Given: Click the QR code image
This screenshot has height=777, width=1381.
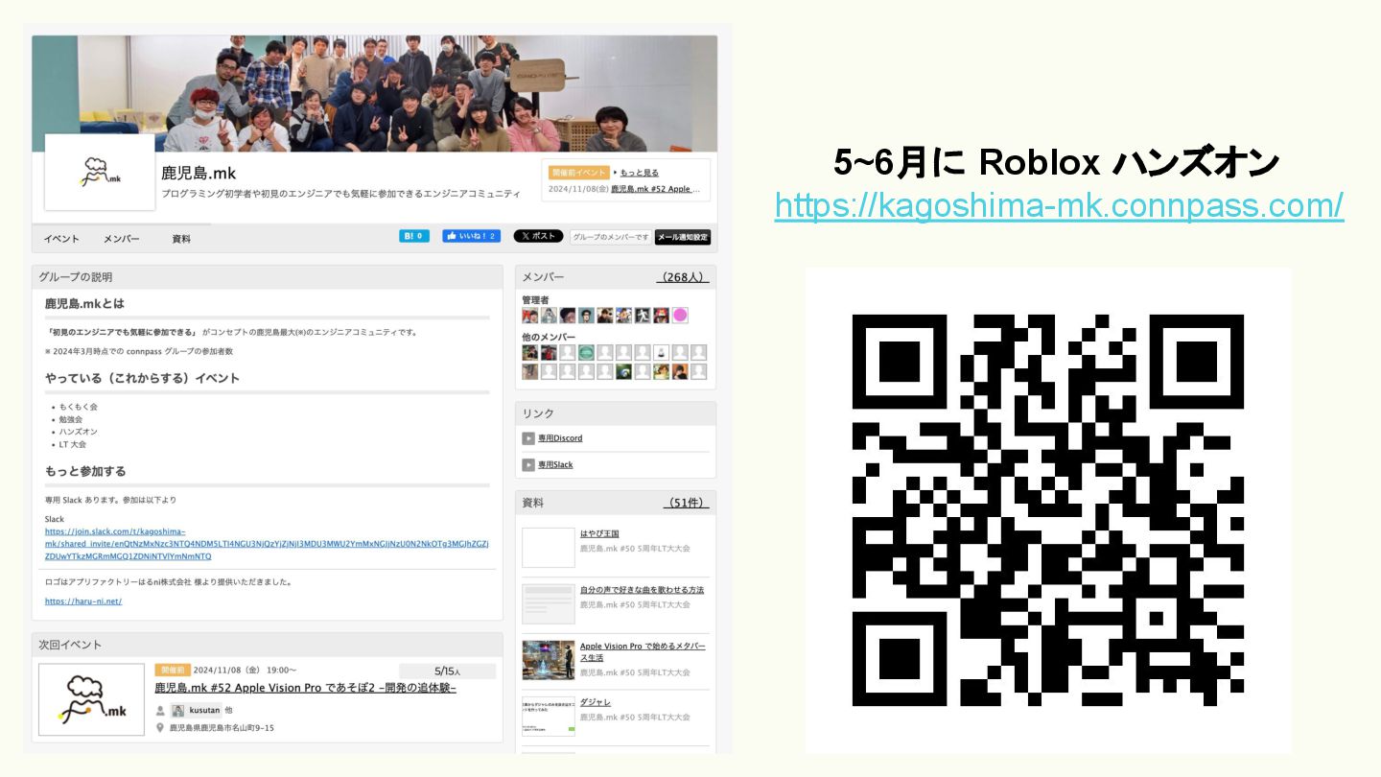Looking at the screenshot, I should pyautogui.click(x=1048, y=509).
